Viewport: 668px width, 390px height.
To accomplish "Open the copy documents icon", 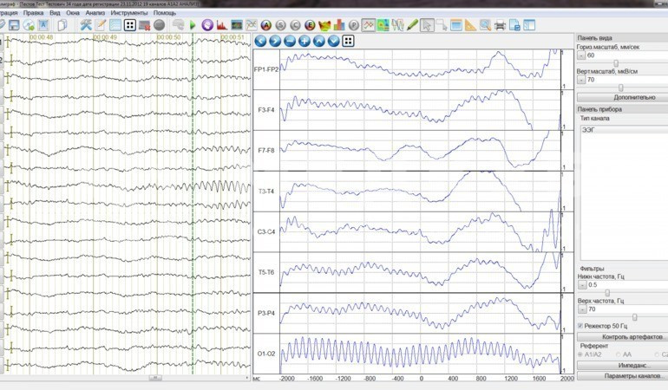I will coord(62,25).
